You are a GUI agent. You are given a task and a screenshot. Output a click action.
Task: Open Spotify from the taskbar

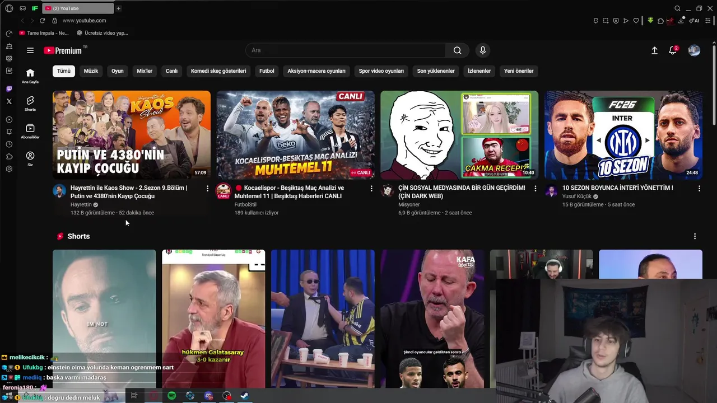coord(171,396)
